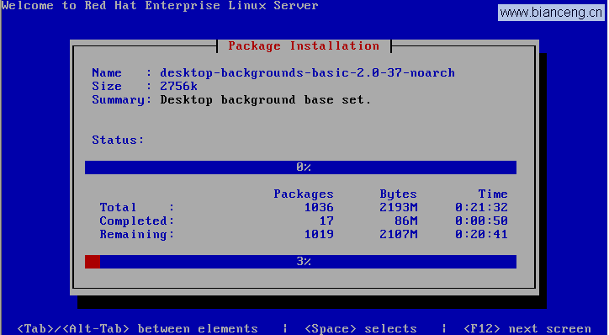Click the 'Name' field label
This screenshot has width=609, height=335.
[107, 73]
